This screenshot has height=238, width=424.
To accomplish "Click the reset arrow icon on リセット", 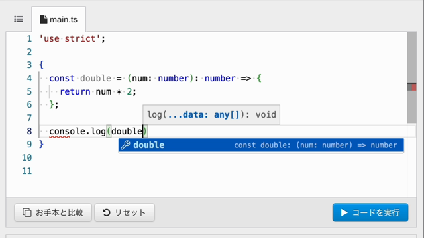I will (x=106, y=212).
